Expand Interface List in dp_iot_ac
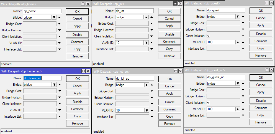The image size is (275, 134). click(x=152, y=117)
